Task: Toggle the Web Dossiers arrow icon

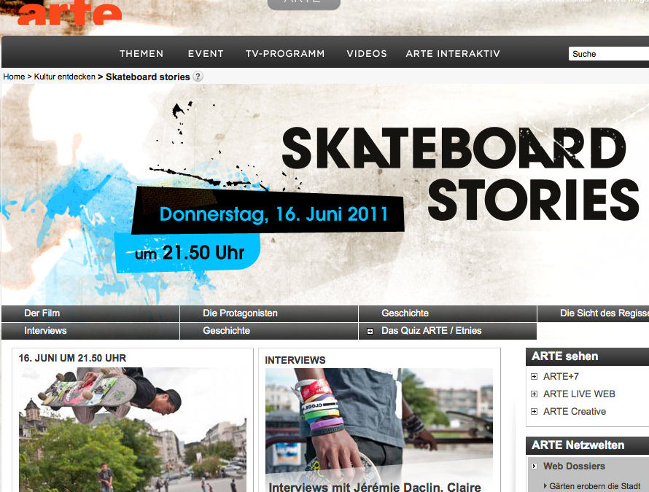Action: pos(534,466)
